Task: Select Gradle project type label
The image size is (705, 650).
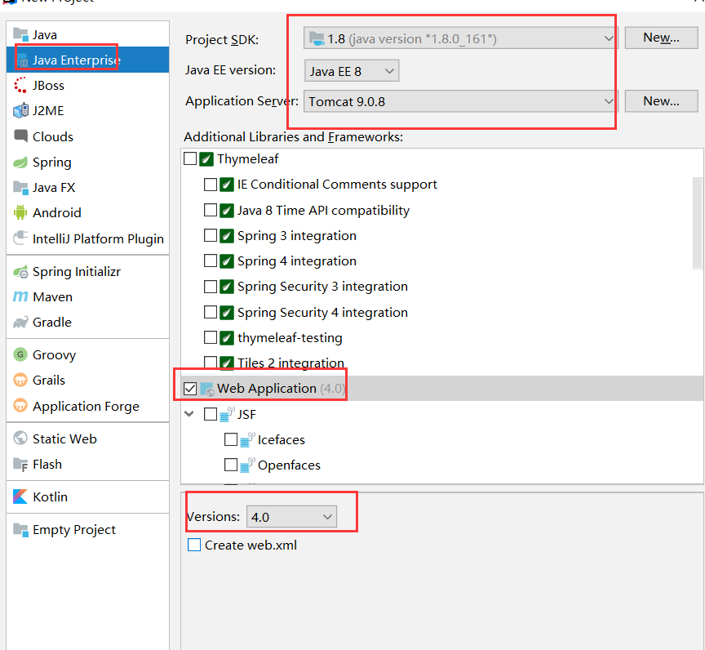Action: point(52,322)
